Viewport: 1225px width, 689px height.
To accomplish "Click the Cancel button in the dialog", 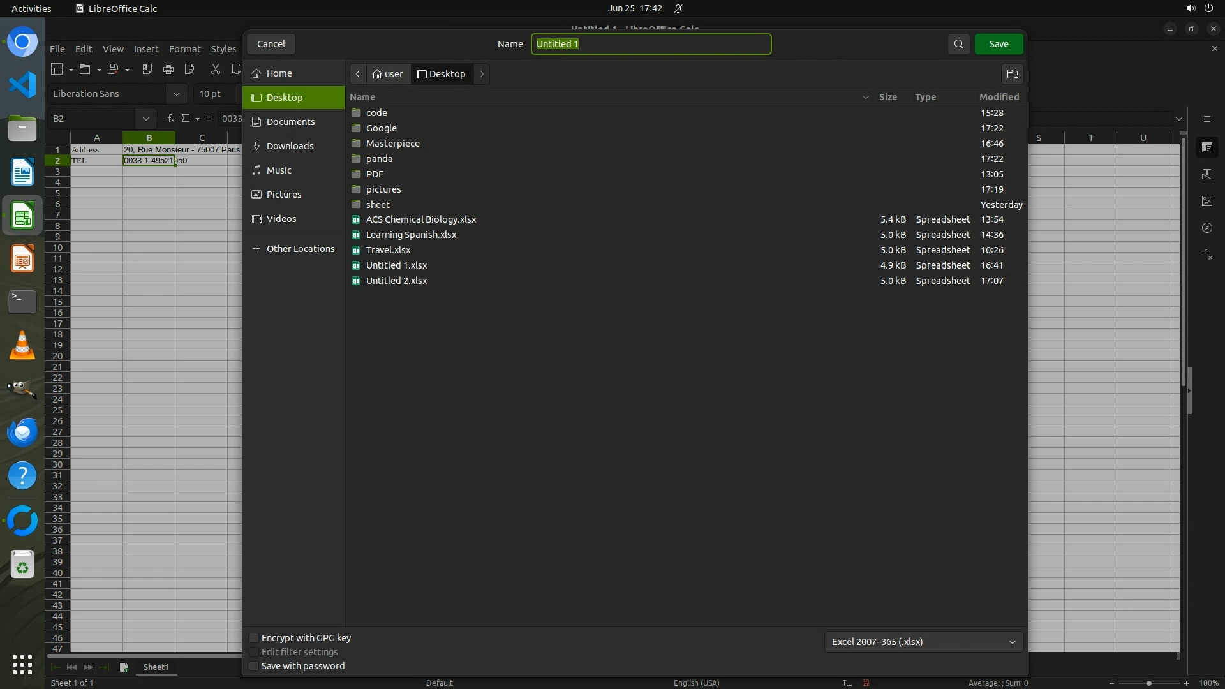I will pos(271,44).
